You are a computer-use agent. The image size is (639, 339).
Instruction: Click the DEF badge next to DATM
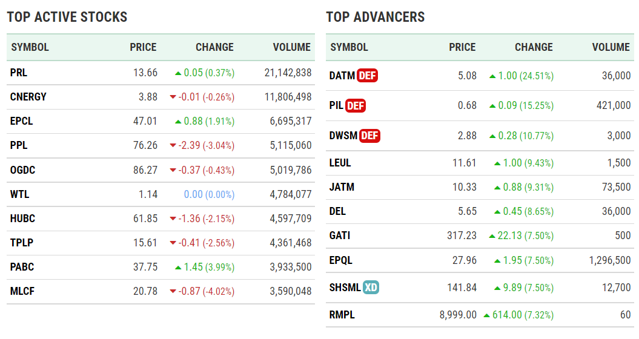368,76
